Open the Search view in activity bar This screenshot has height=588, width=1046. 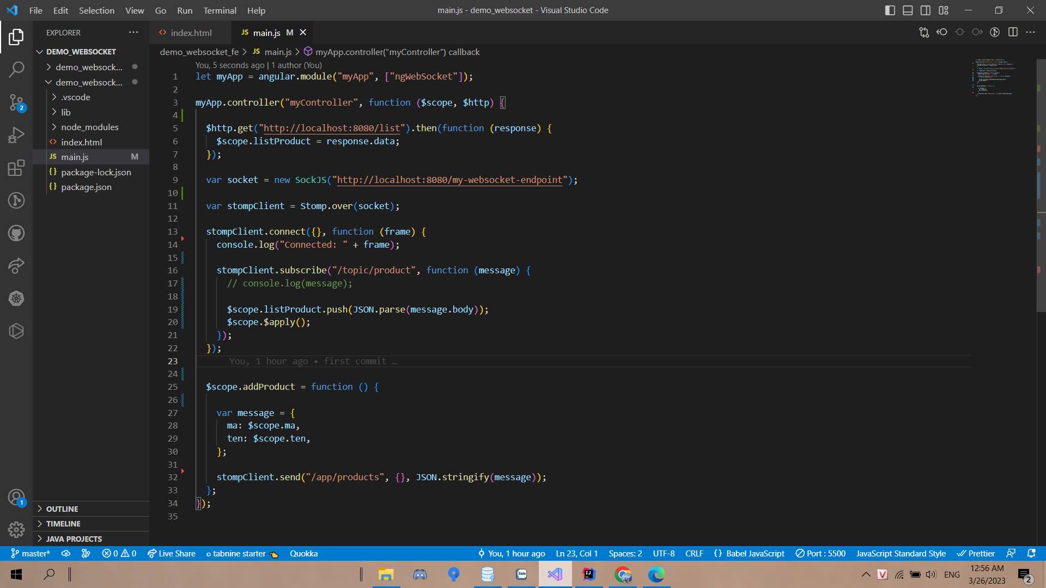tap(16, 69)
